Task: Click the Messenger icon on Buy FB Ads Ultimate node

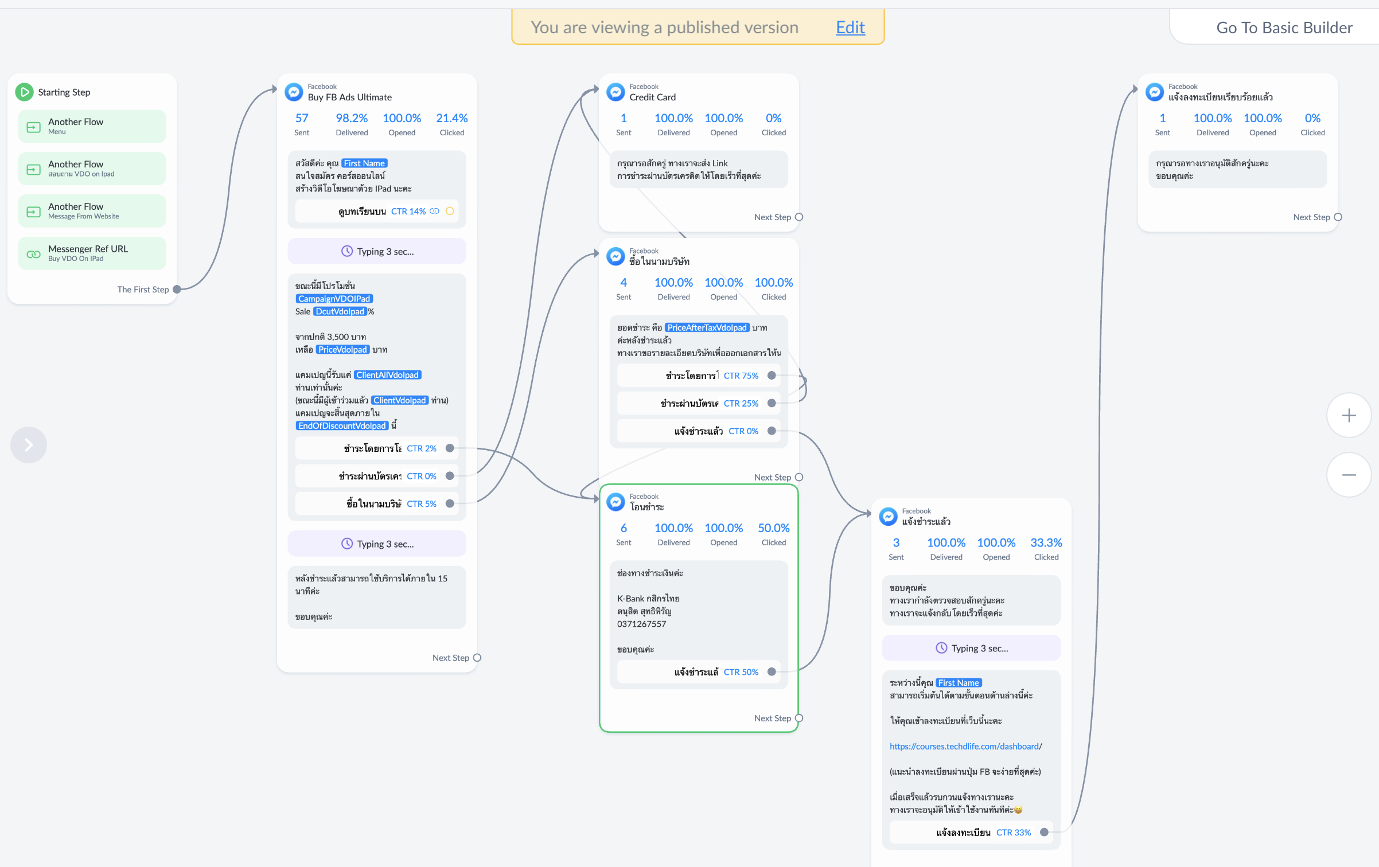Action: pos(293,92)
